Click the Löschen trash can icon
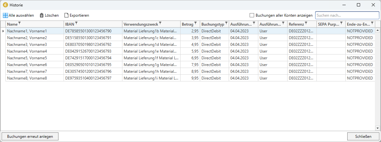 [x=41, y=15]
